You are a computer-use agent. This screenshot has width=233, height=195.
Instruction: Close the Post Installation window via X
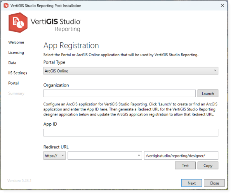point(222,5)
